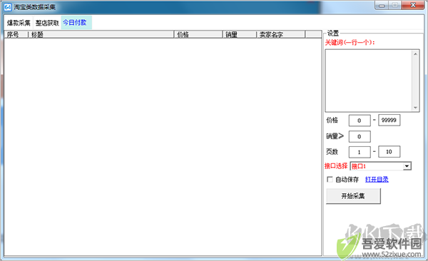Click the 销量> minimum field
428x261 pixels.
click(360, 136)
